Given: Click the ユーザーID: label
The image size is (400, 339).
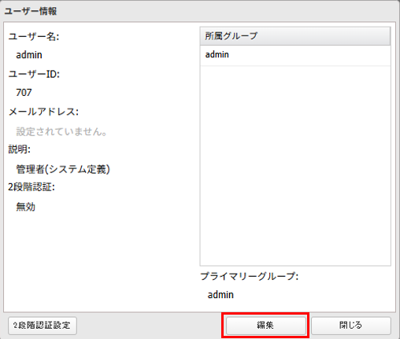Looking at the screenshot, I should tap(34, 74).
